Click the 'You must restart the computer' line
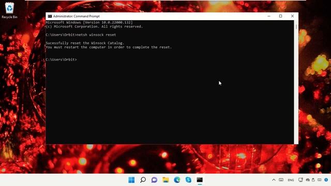Image resolution: width=331 pixels, height=186 pixels. click(x=109, y=47)
